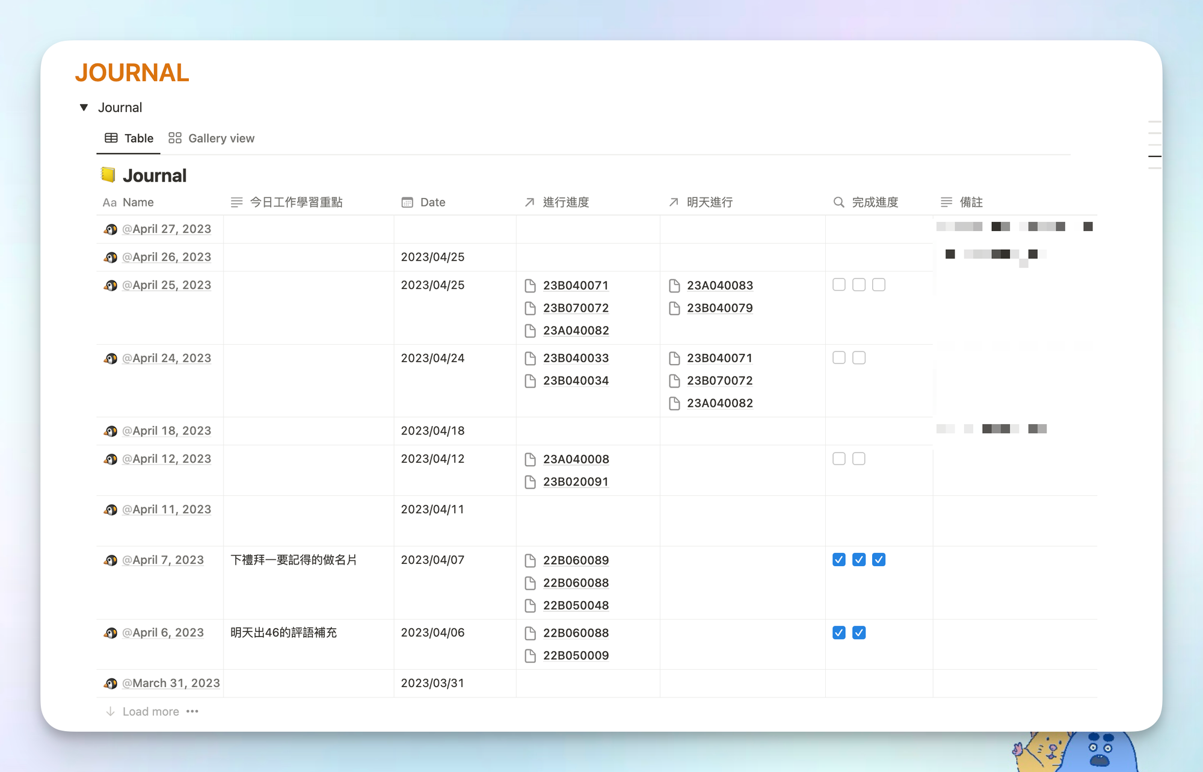Open the @April 7, 2023 entry
The width and height of the screenshot is (1203, 772).
pos(163,560)
